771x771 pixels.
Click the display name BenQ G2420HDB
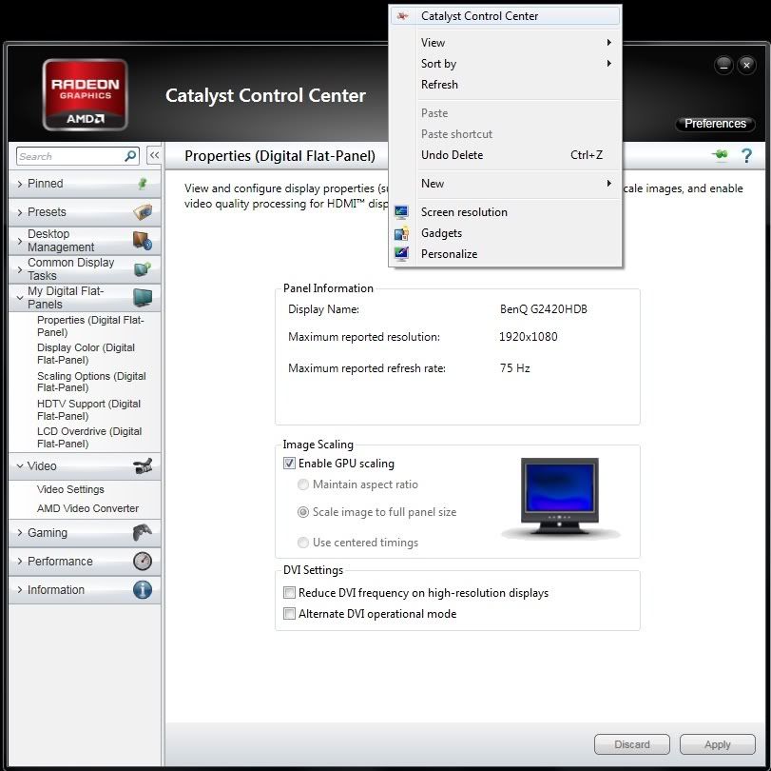click(544, 309)
